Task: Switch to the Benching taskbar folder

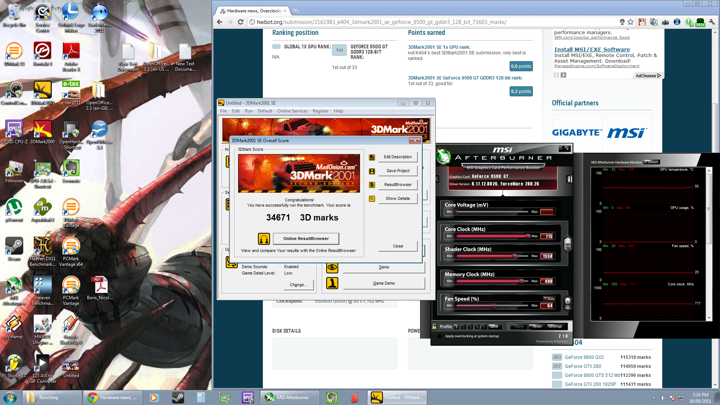Action: (52, 397)
